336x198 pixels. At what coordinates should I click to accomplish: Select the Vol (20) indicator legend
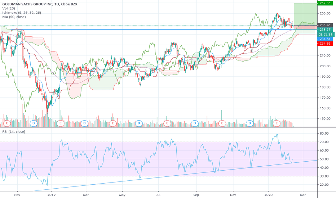click(x=9, y=8)
